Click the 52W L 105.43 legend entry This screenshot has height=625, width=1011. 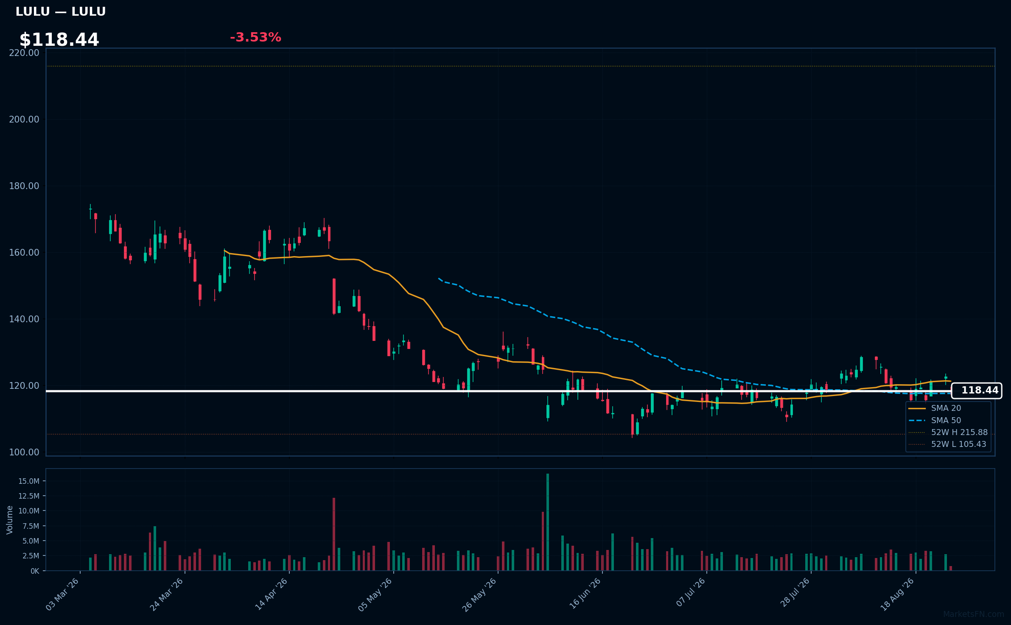tap(947, 444)
